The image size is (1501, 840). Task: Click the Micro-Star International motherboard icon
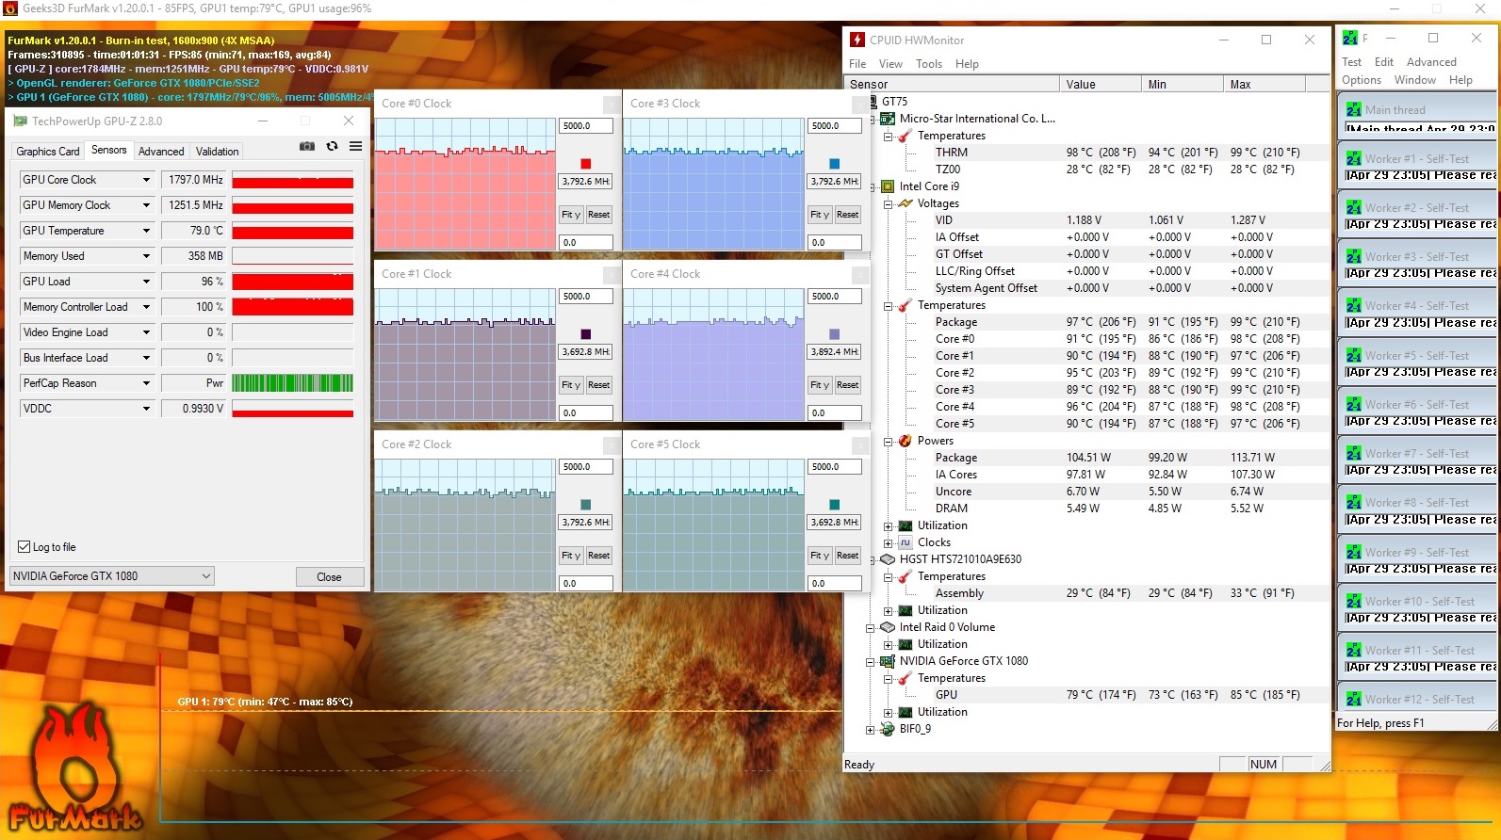888,119
